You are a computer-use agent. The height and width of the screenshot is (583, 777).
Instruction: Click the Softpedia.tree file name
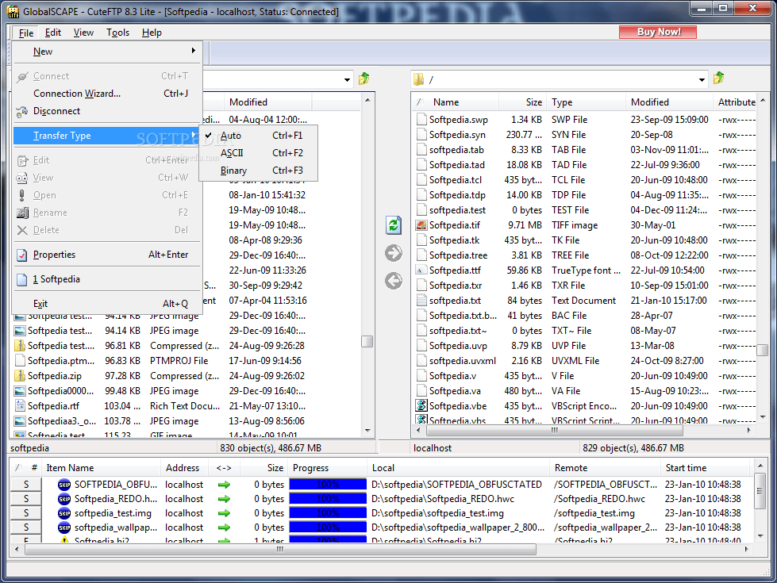(459, 255)
